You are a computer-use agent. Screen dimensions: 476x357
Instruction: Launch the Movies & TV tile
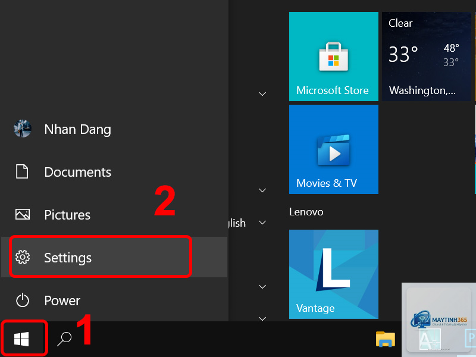point(334,149)
